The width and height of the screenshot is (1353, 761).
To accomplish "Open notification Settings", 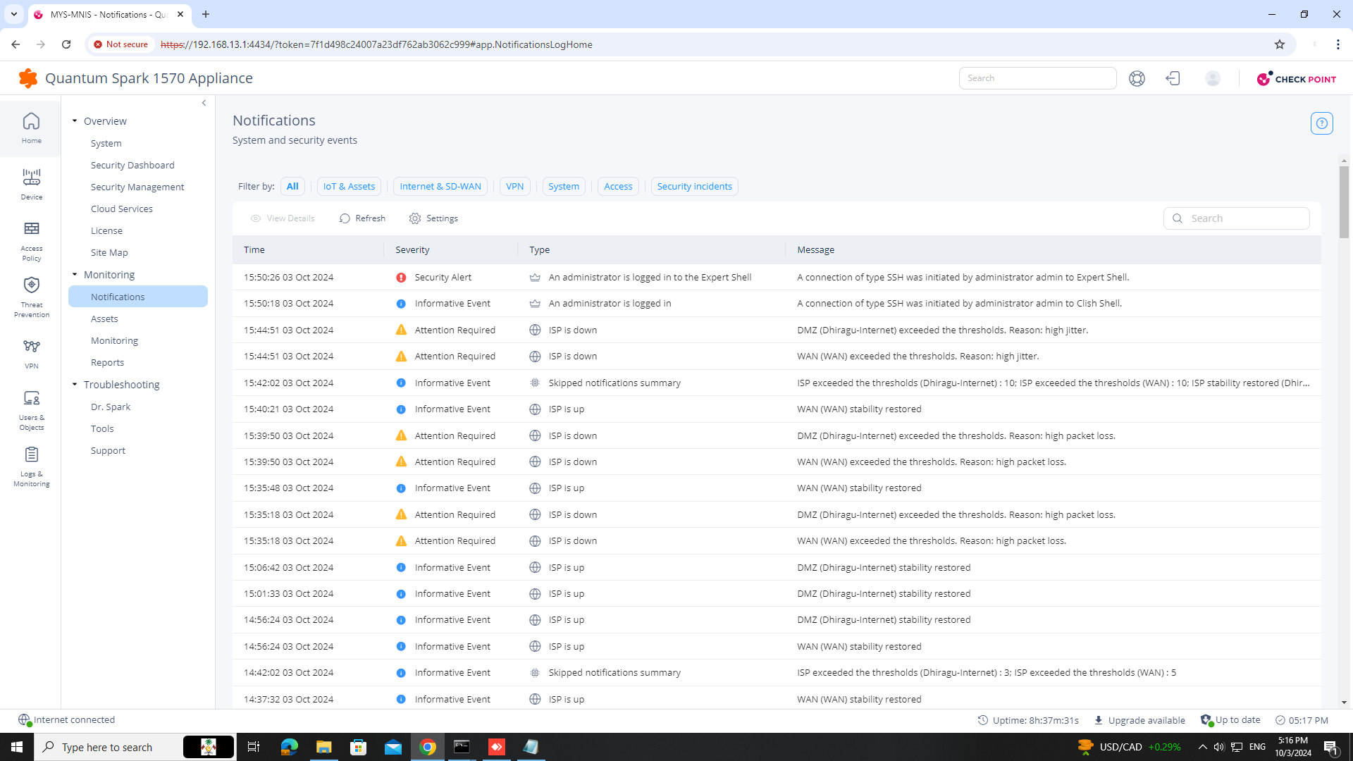I will 433,218.
